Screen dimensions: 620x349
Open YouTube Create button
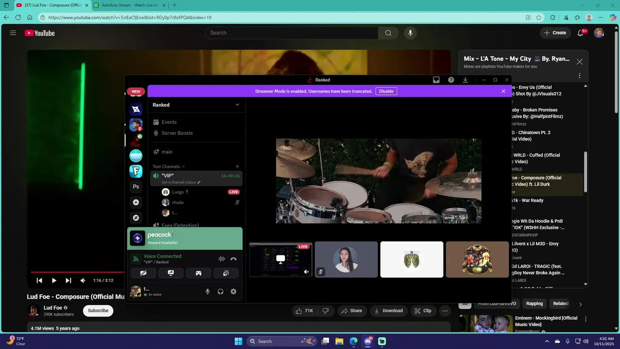(x=555, y=33)
